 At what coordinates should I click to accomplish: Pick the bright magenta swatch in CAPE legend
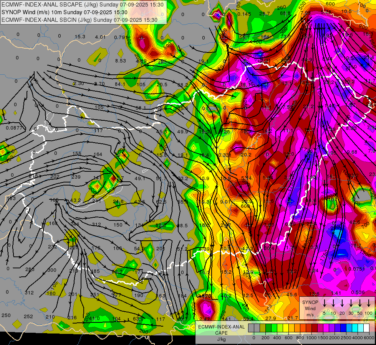click(326, 328)
